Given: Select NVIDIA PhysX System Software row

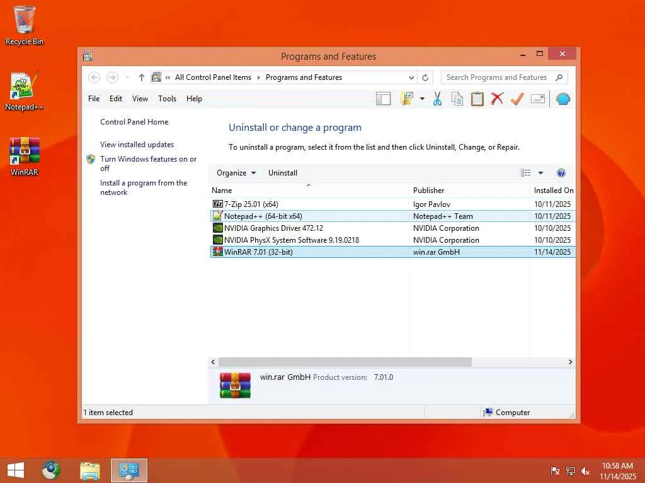Looking at the screenshot, I should (x=392, y=240).
